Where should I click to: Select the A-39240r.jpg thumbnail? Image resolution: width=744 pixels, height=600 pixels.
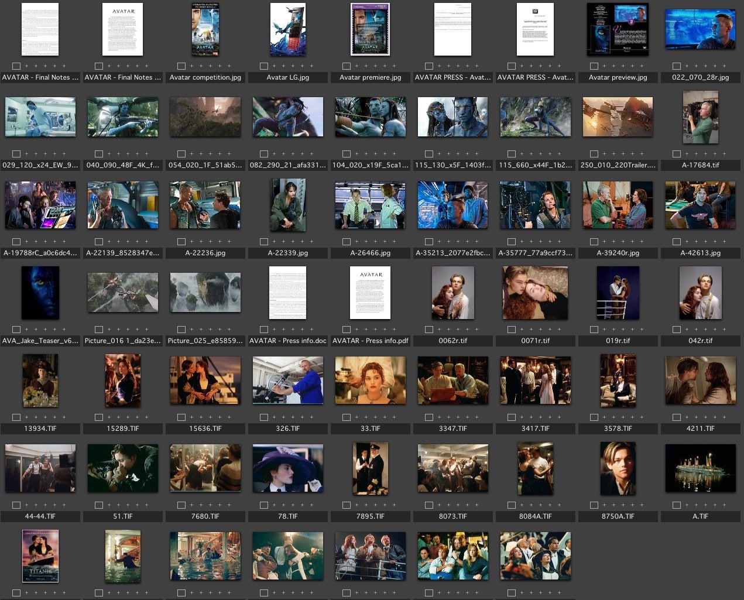pos(618,205)
